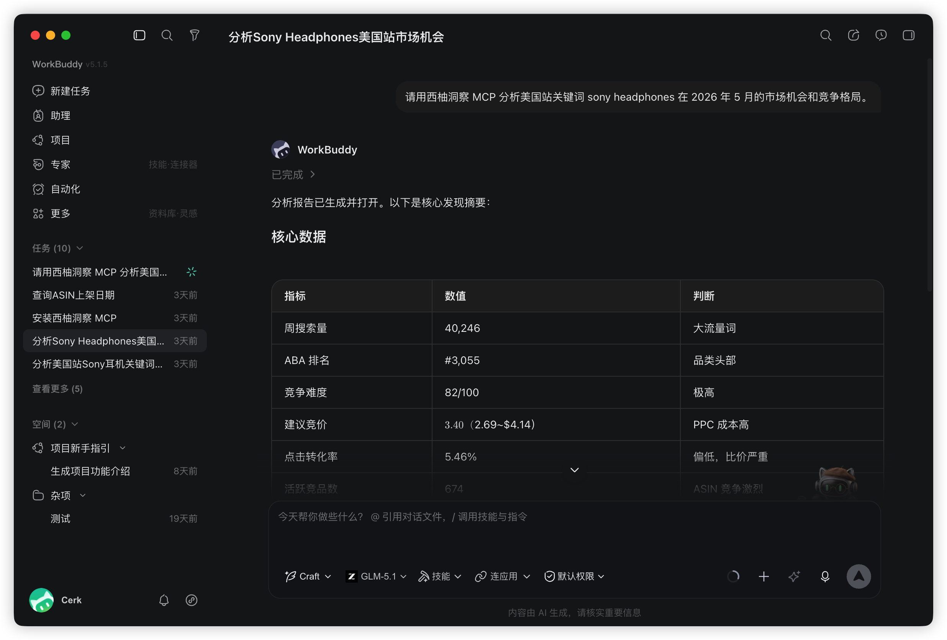Jump to bottom with the down chevron
Viewport: 947px width, 640px height.
click(575, 470)
